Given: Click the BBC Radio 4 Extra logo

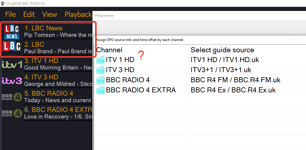Looking at the screenshot, I should coord(12,113).
